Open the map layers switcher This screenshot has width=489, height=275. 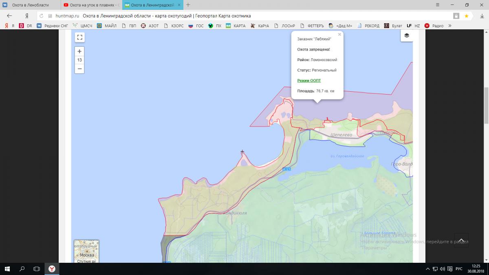tap(406, 35)
